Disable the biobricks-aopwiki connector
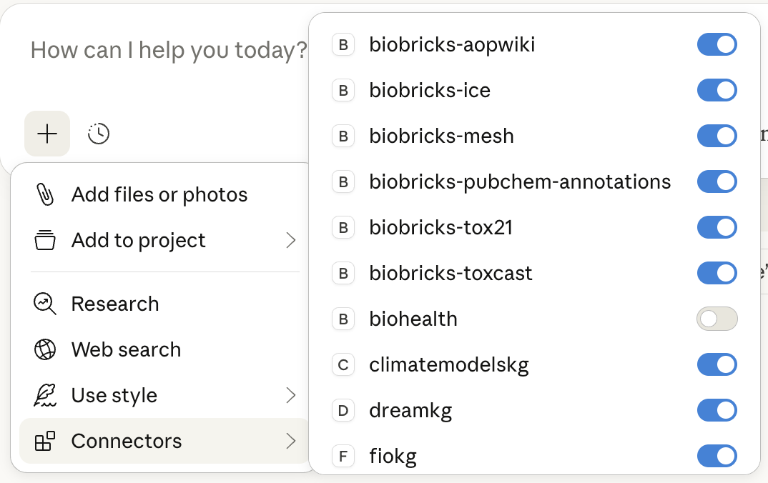Viewport: 768px width, 483px height. point(717,44)
